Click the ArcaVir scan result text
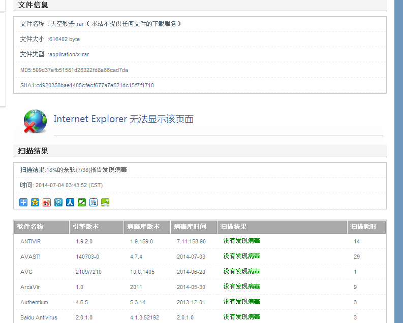 tap(241, 286)
